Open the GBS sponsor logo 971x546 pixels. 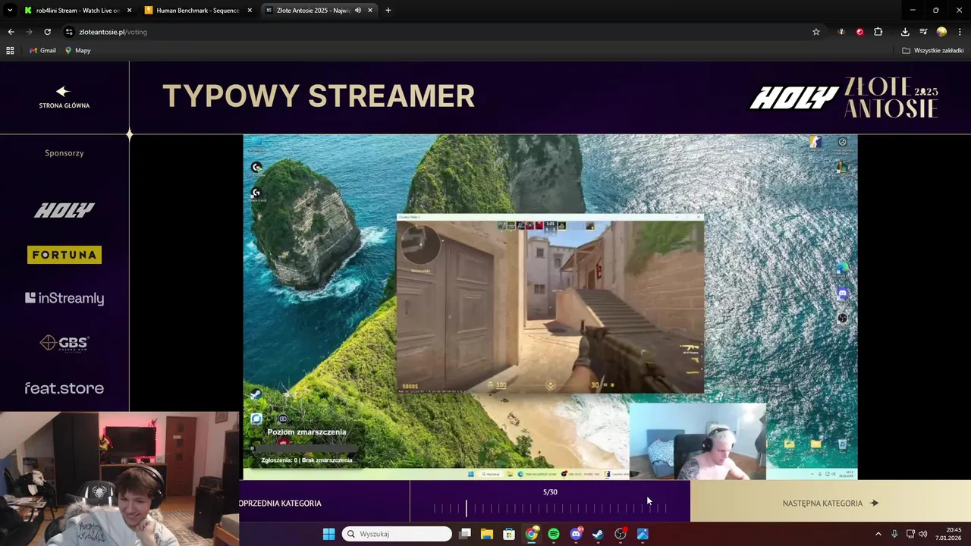tap(64, 343)
